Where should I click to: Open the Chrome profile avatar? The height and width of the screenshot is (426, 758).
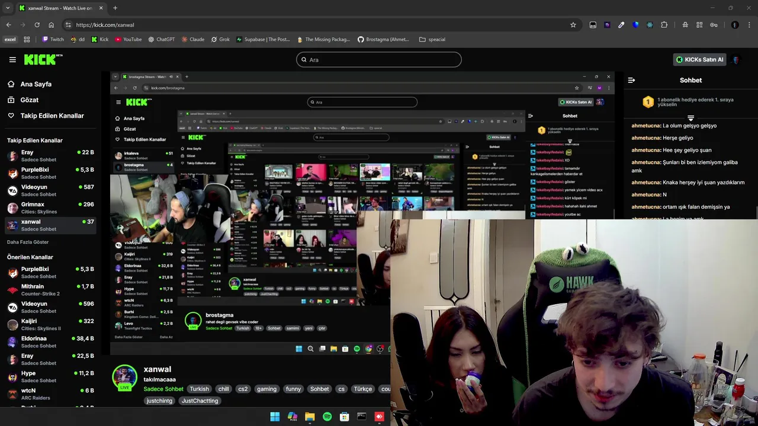735,25
